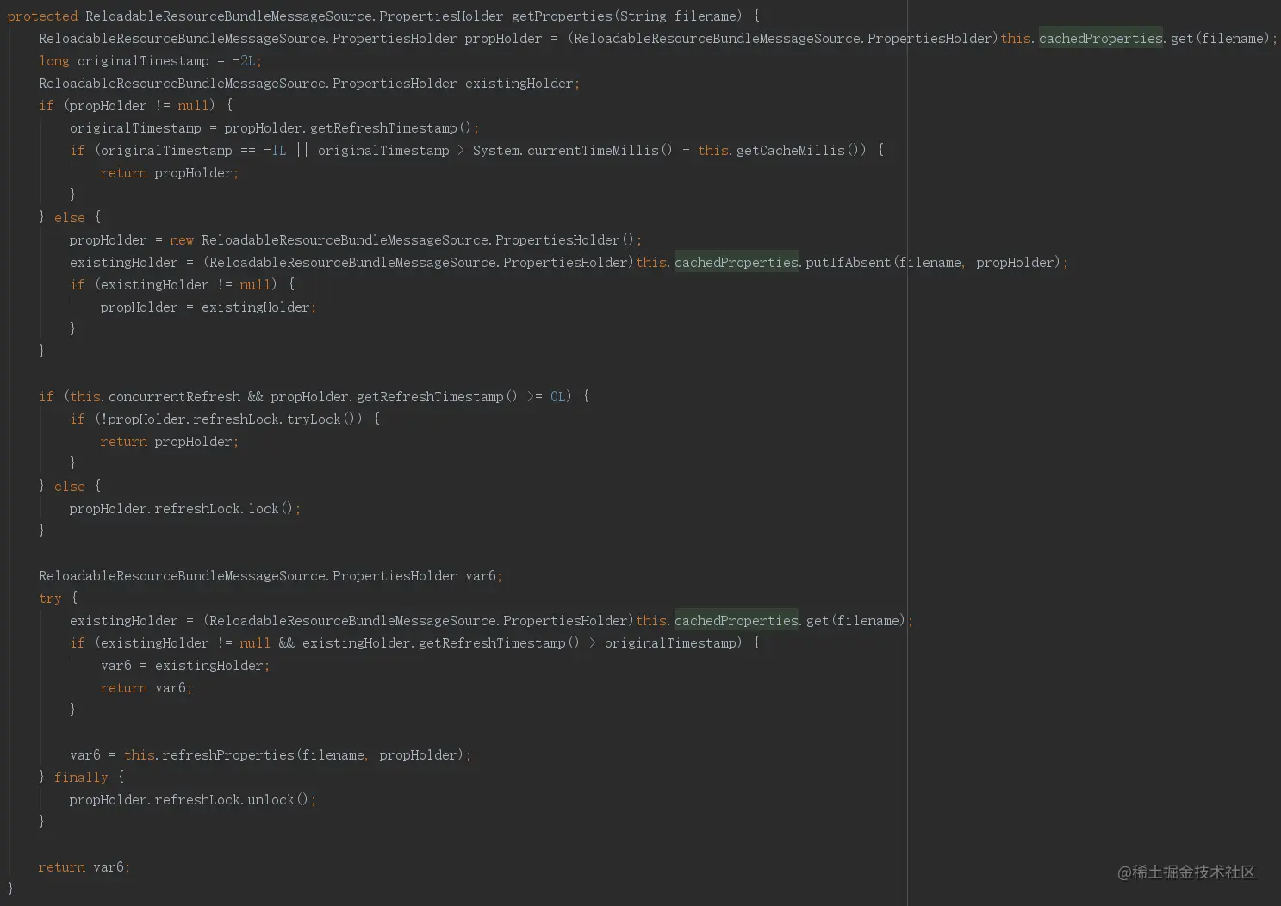Select the -2L literal value
This screenshot has width=1281, height=906.
[x=244, y=60]
